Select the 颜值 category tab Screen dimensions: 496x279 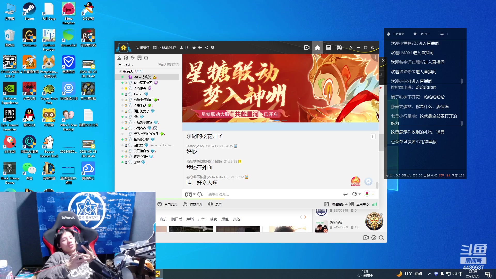pyautogui.click(x=225, y=219)
